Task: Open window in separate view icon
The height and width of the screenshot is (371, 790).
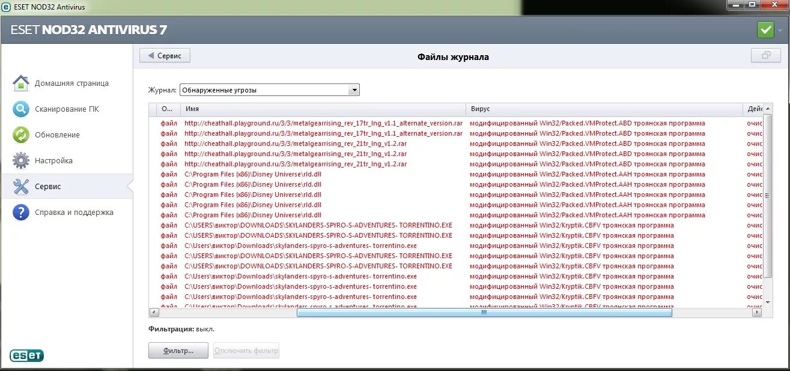Action: (766, 55)
